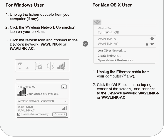Click the Connections are available text
164x139 pixels.
[43, 94]
